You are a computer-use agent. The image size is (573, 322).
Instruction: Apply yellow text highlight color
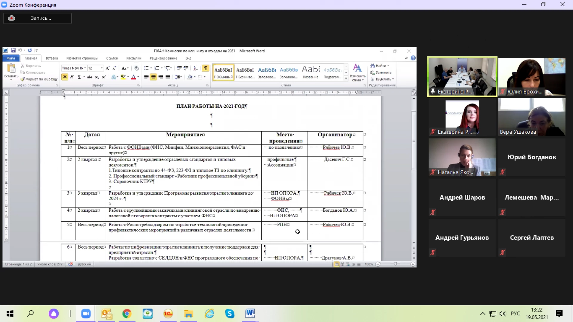[x=123, y=77]
